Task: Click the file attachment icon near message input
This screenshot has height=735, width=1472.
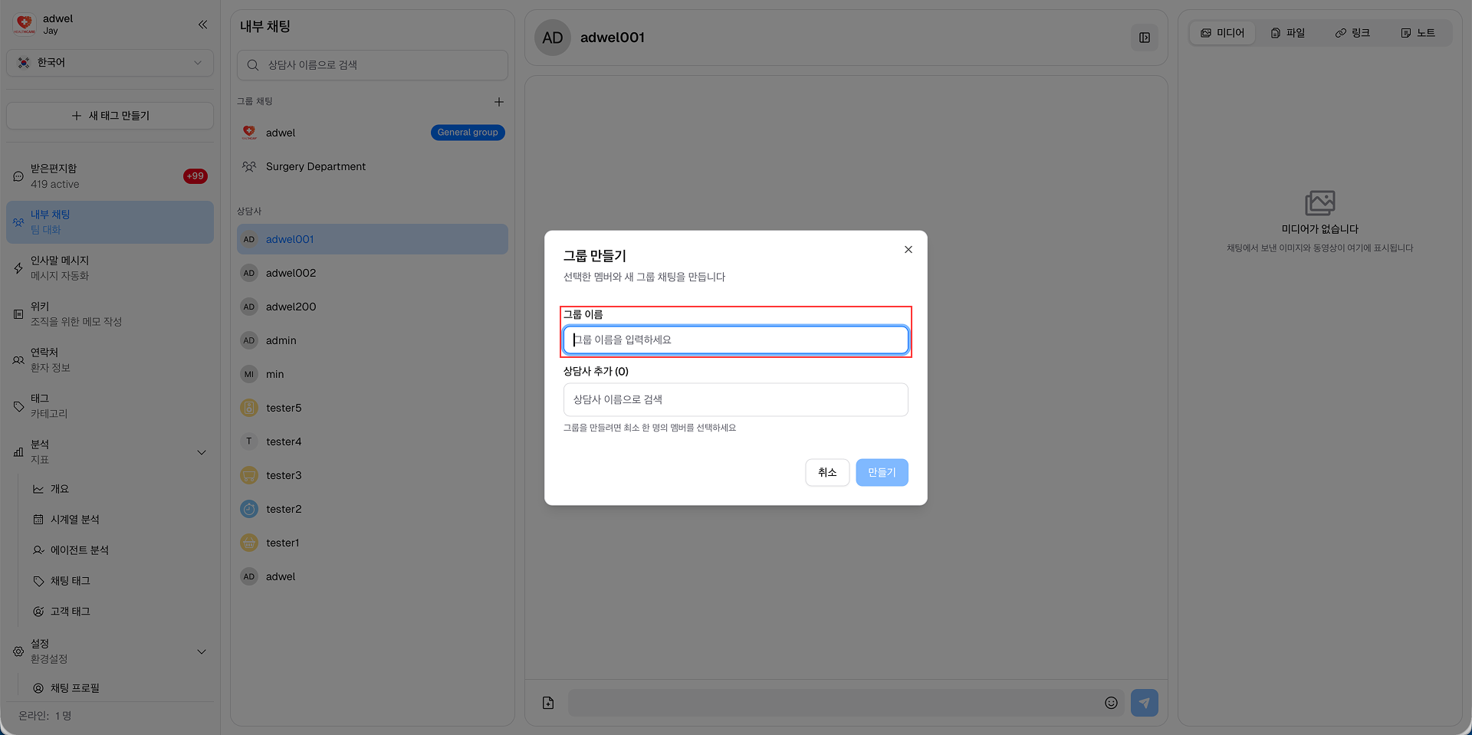Action: [x=547, y=702]
